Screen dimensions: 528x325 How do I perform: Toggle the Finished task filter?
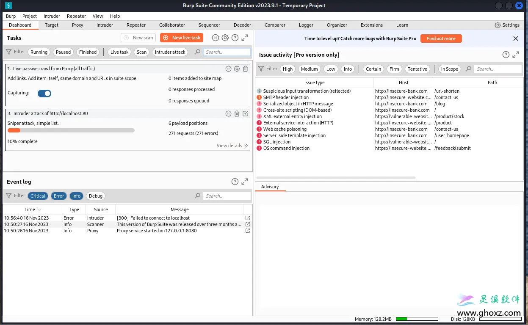88,52
